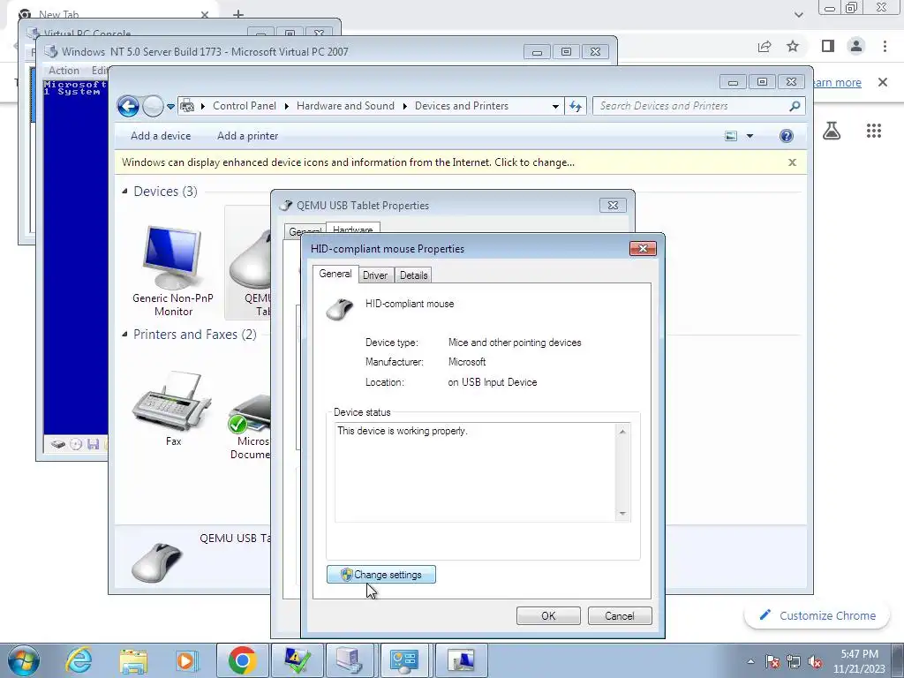Click the "Mice and other pointing devices" value

click(x=515, y=343)
